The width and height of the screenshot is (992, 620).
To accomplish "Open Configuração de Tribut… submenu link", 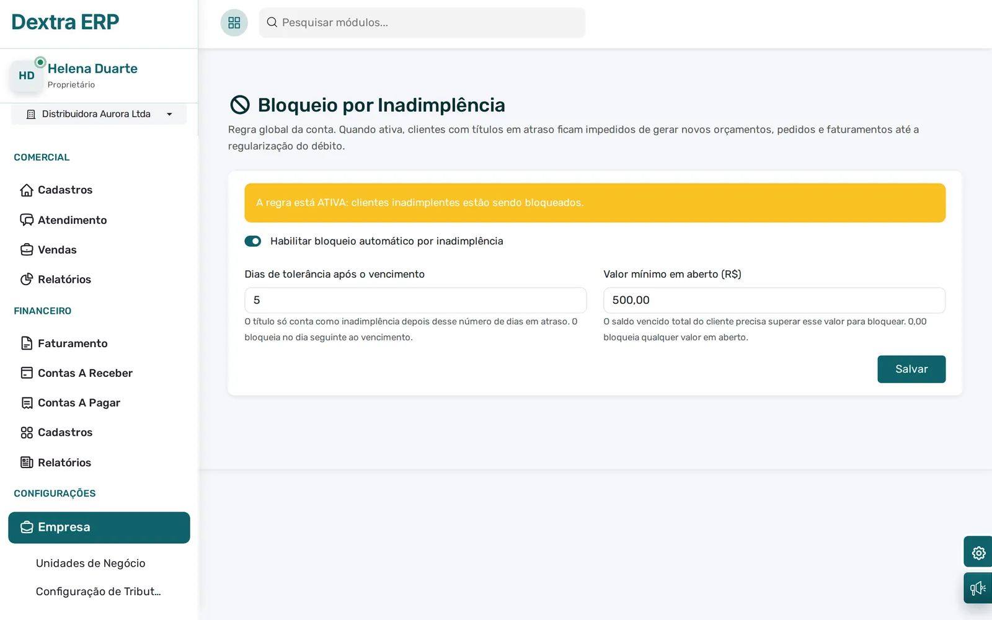I will [98, 591].
